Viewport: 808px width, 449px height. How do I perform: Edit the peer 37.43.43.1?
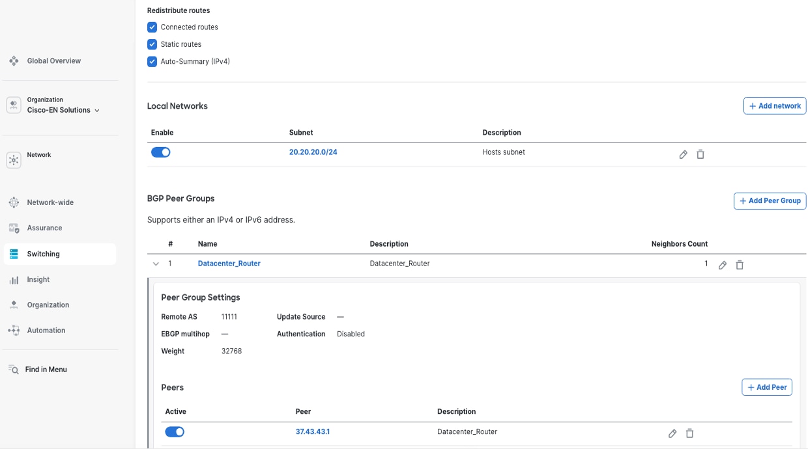click(x=672, y=433)
